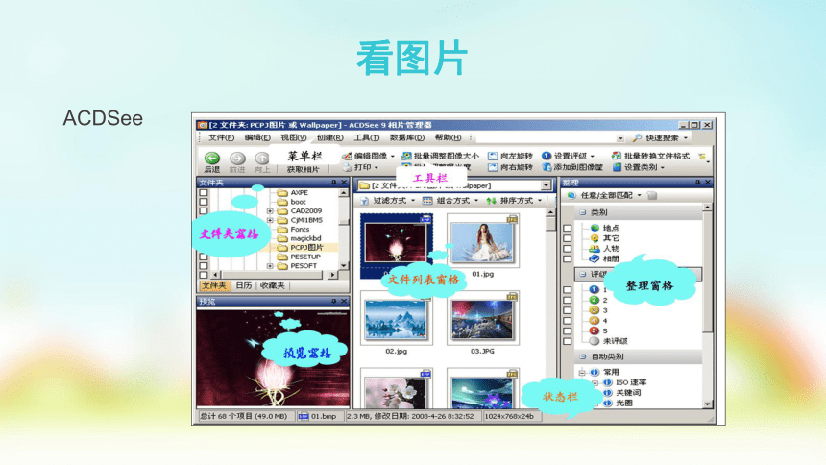
Task: Click the 关键词 info icon
Action: [x=607, y=393]
